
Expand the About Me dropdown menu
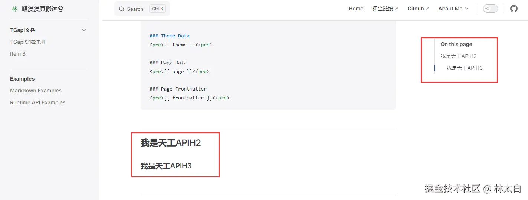pos(453,9)
